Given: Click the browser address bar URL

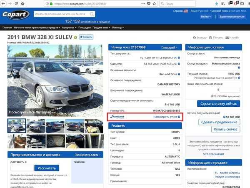Looking at the screenshot, I should 80,4.
